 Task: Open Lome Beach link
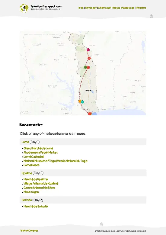[x=31, y=165]
